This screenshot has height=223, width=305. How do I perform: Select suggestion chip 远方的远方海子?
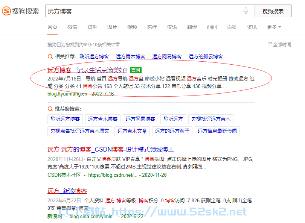coord(172,131)
